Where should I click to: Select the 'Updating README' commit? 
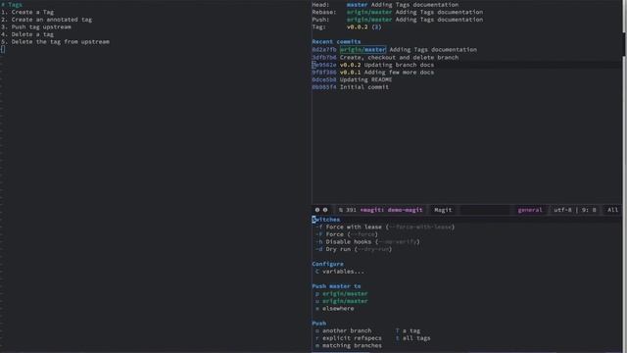click(x=353, y=79)
